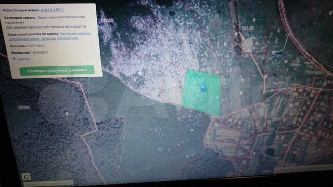333x187 pixels.
Task: Open cadastral number link 40:04:211402:7
Action: [52, 10]
